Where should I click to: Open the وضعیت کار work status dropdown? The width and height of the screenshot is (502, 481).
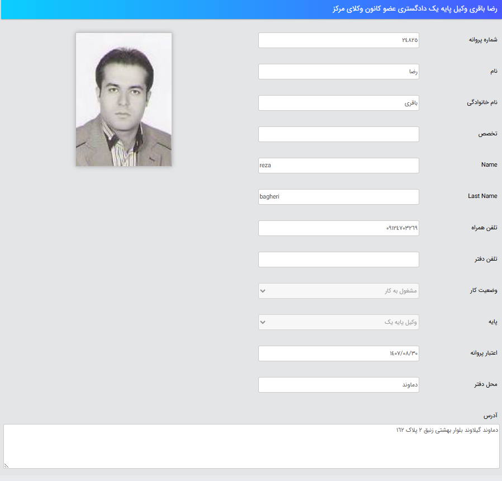point(338,291)
